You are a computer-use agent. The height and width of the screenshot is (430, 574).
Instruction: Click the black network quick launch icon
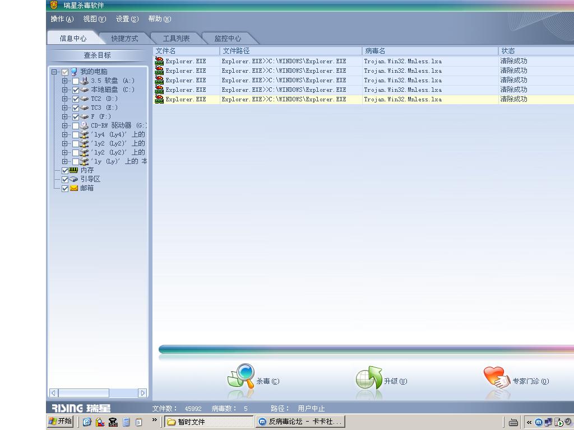tap(113, 422)
